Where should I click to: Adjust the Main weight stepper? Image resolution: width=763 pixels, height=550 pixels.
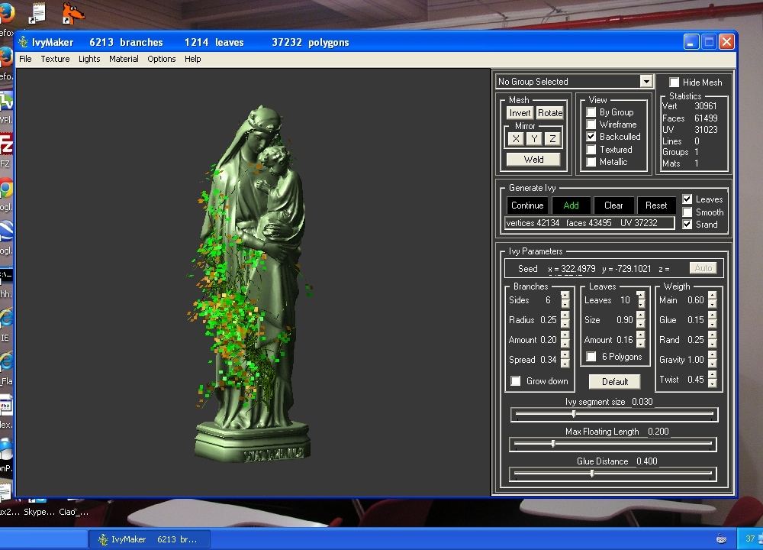(x=713, y=300)
